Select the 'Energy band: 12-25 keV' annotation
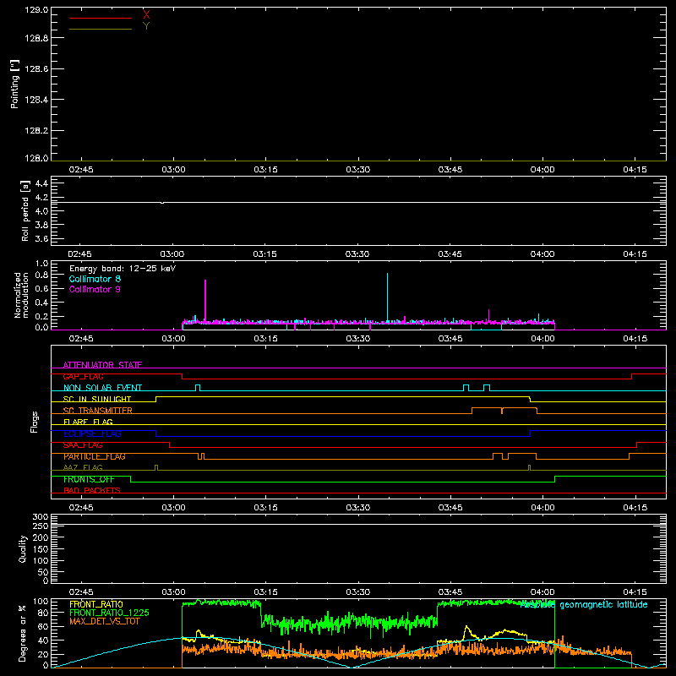Screen dimensions: 676x676 click(123, 269)
